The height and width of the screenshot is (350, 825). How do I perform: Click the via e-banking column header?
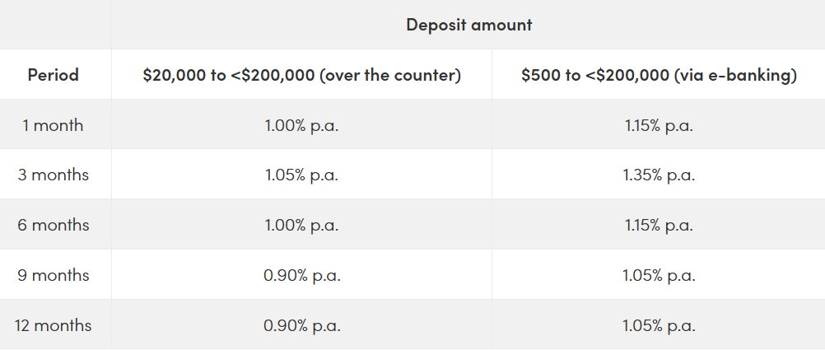click(659, 75)
